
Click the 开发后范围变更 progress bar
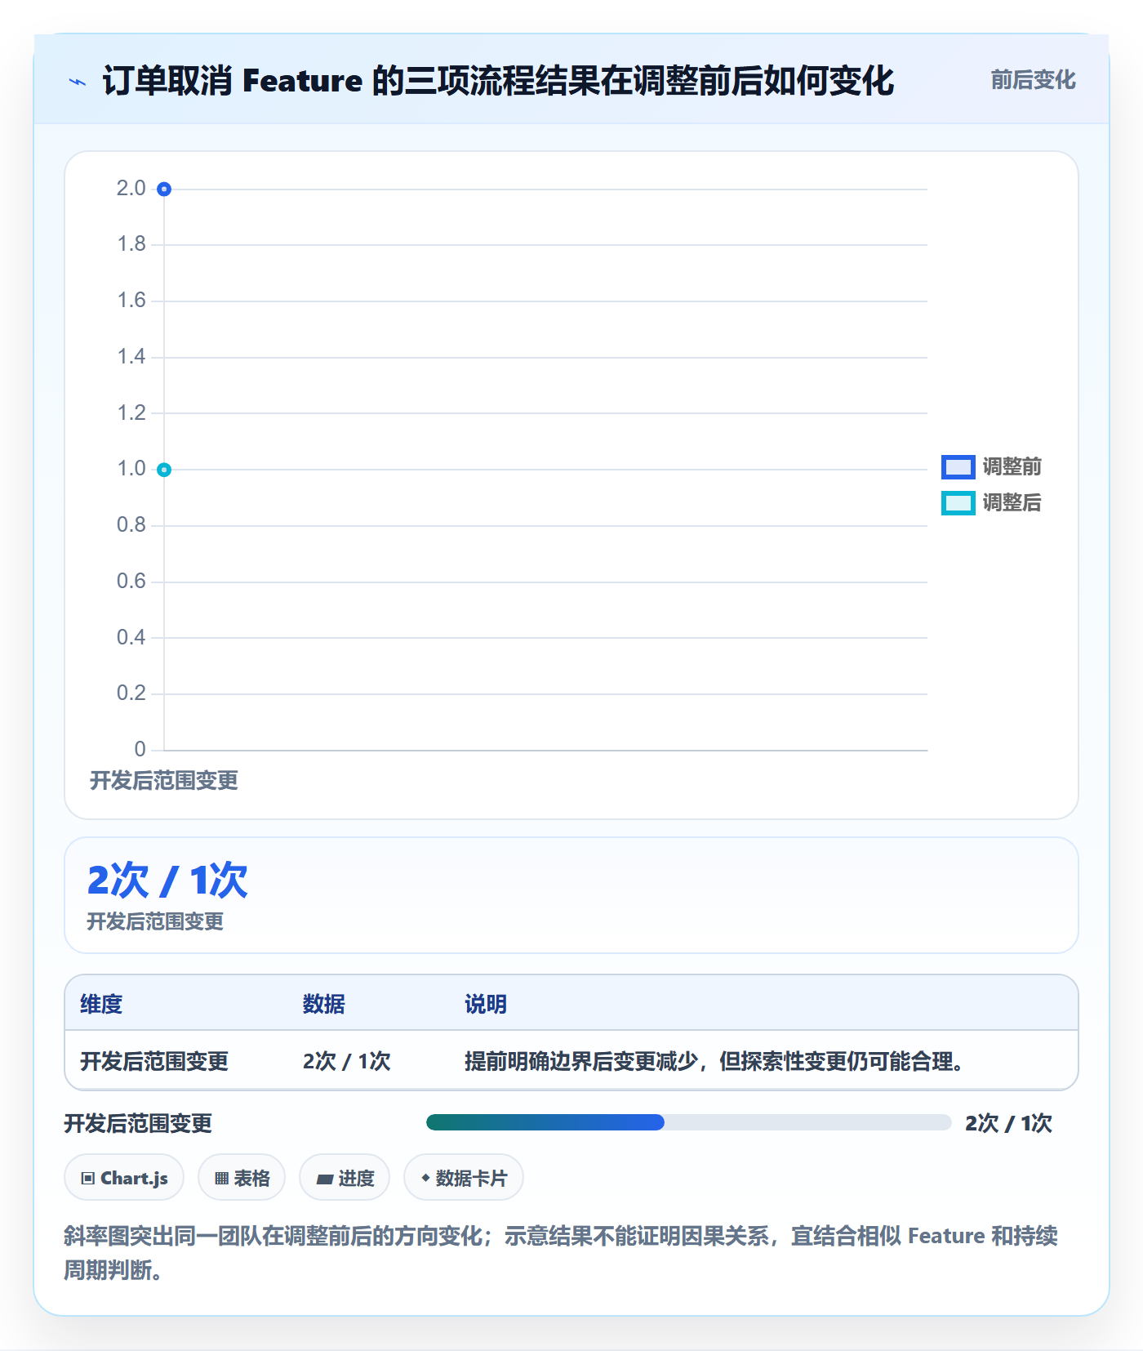tap(688, 1122)
